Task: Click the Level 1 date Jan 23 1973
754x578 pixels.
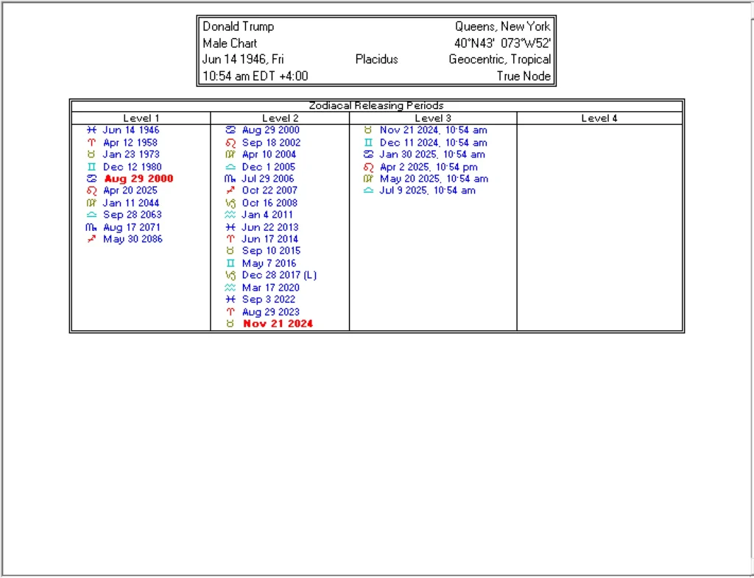Action: tap(131, 154)
